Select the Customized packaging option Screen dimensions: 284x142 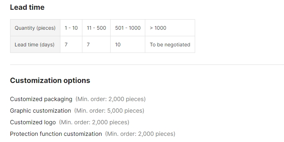click(41, 99)
